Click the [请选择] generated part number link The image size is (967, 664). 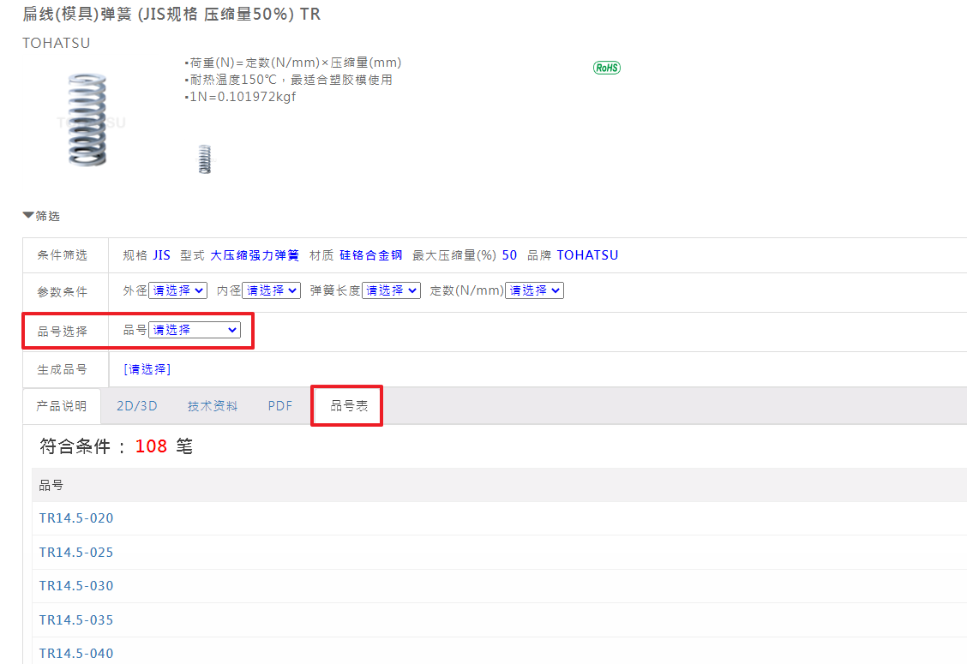(147, 369)
